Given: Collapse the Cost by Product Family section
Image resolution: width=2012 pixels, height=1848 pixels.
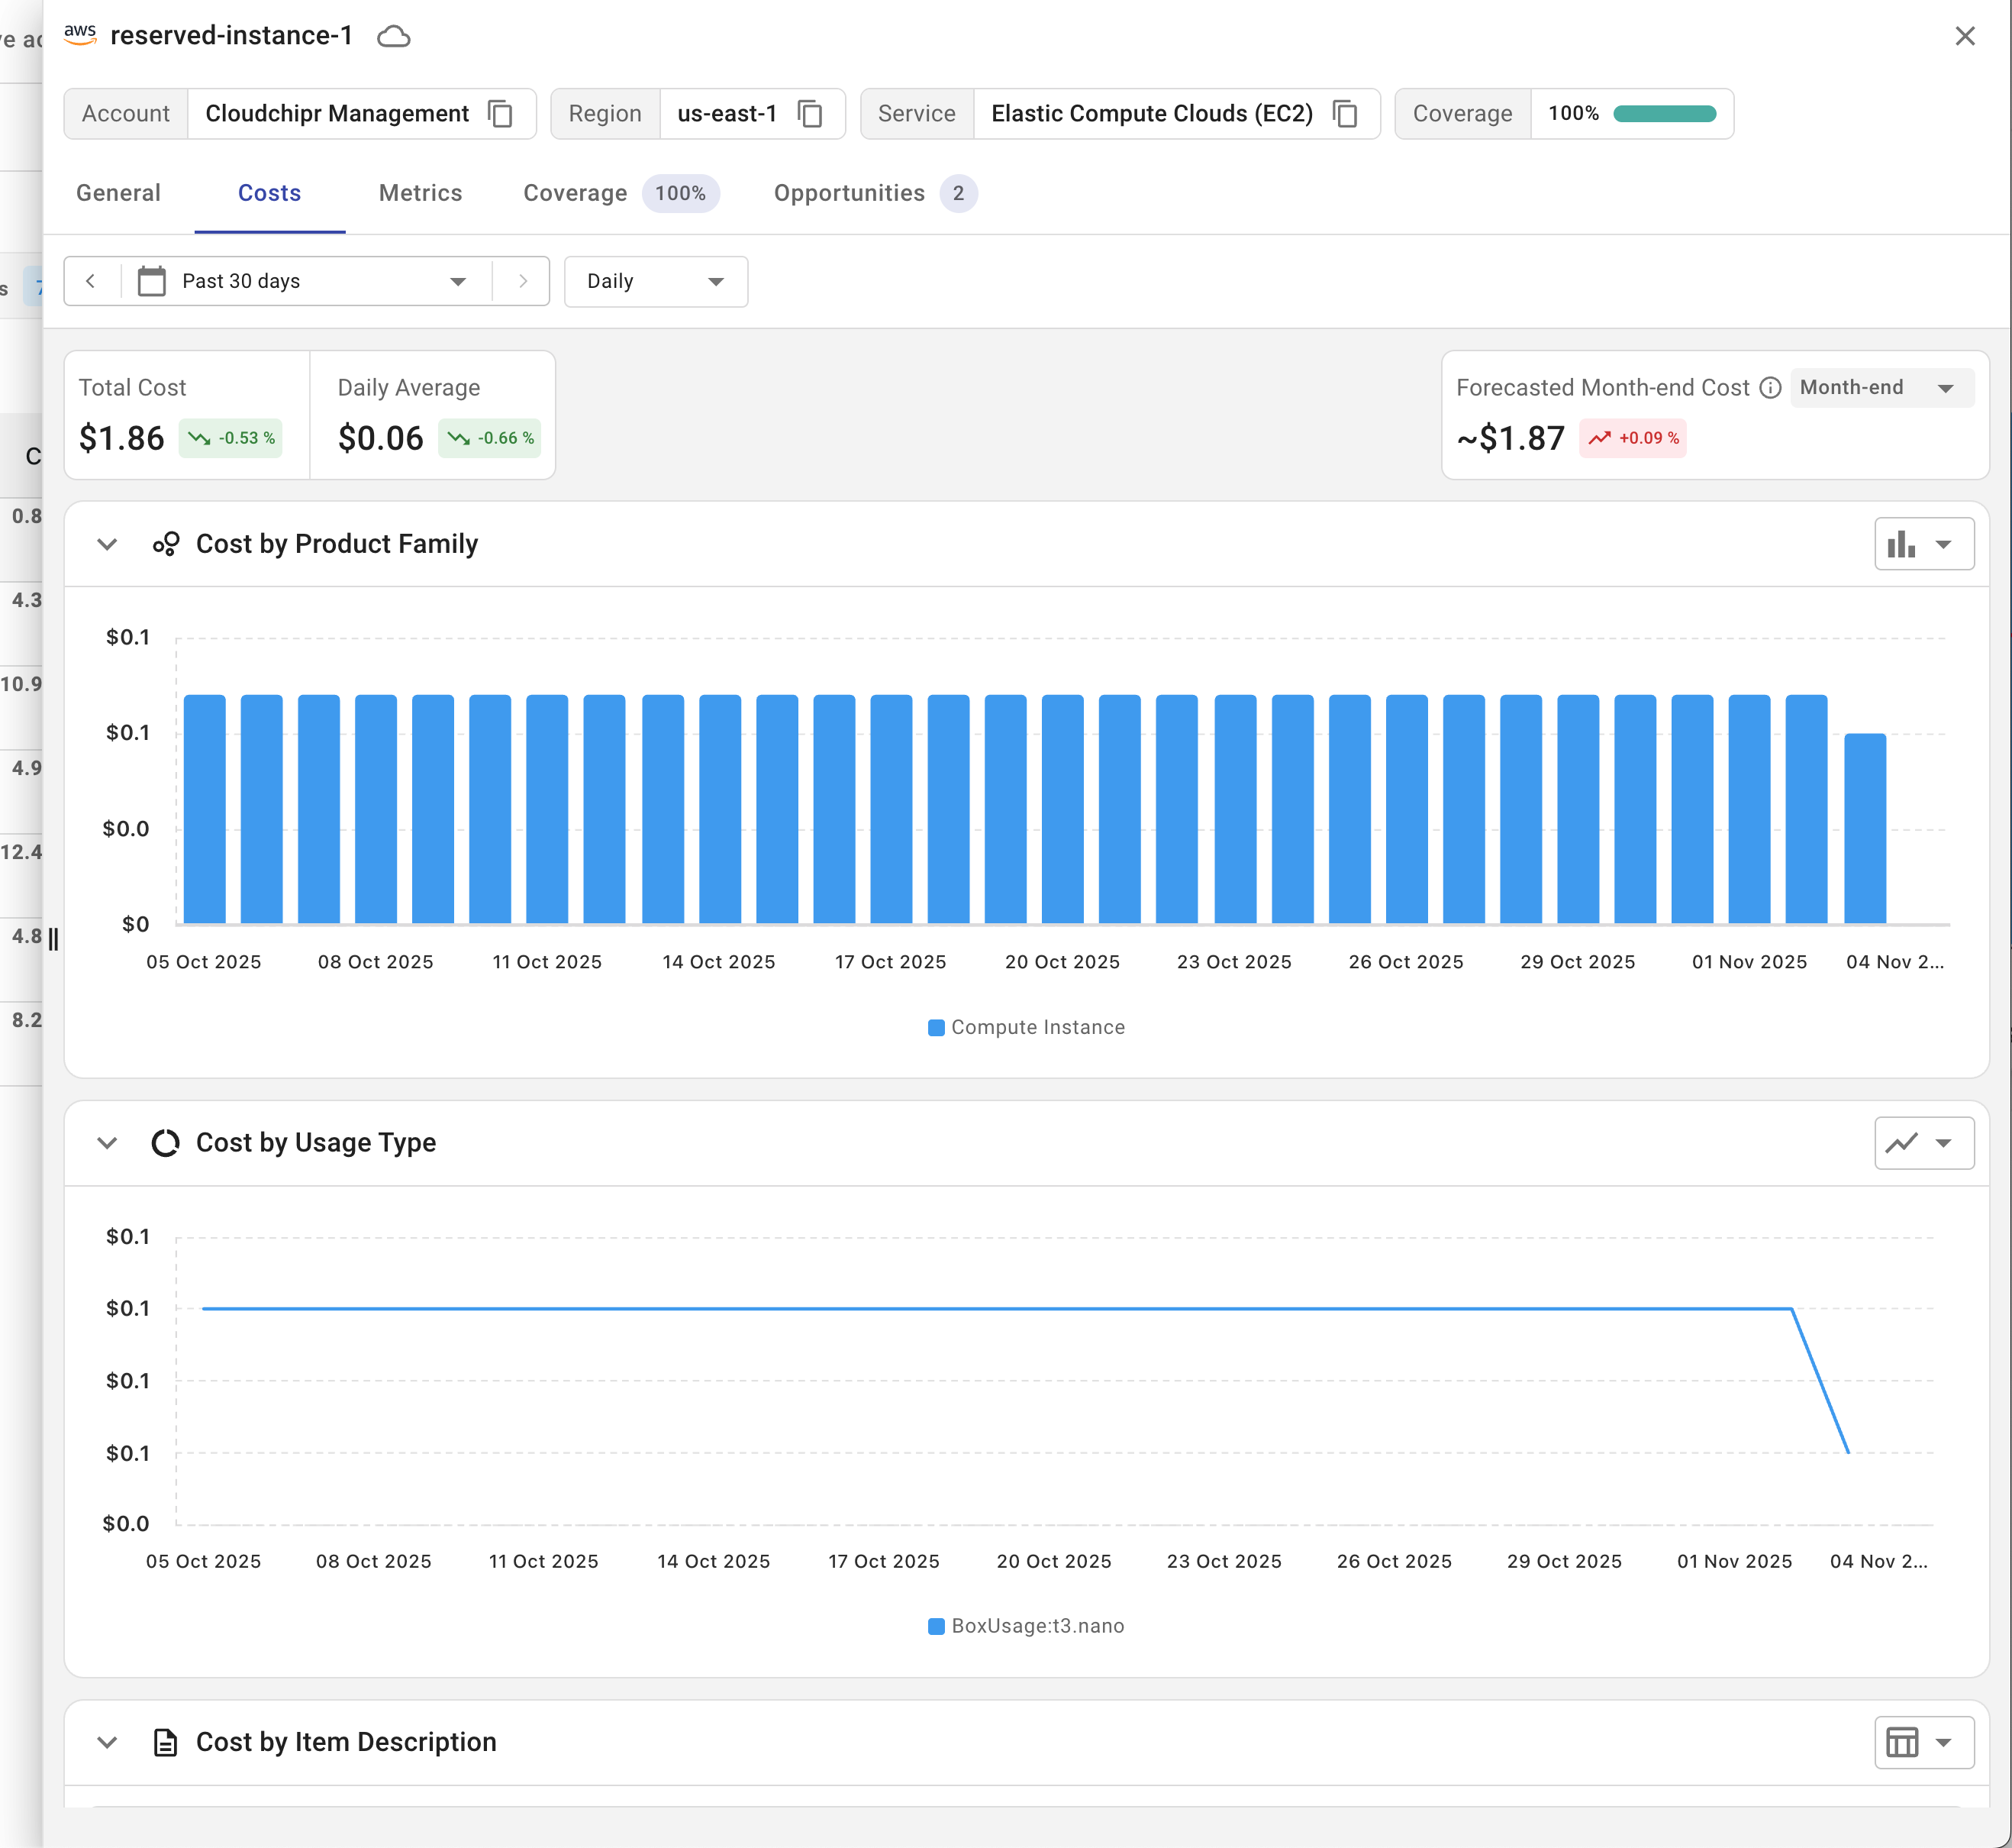Looking at the screenshot, I should click(107, 545).
